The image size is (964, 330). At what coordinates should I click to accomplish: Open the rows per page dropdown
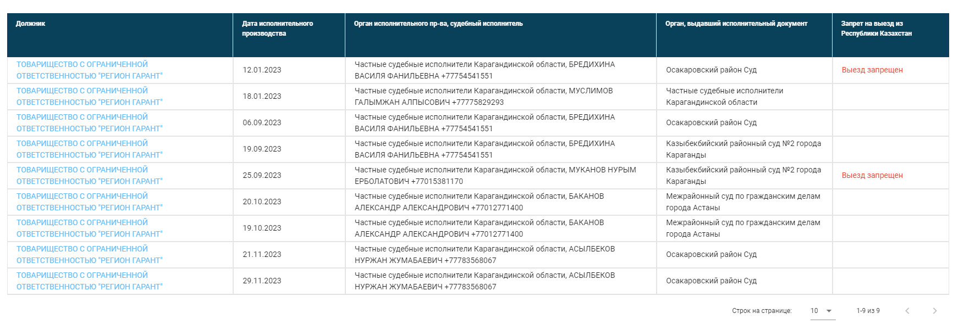(822, 311)
